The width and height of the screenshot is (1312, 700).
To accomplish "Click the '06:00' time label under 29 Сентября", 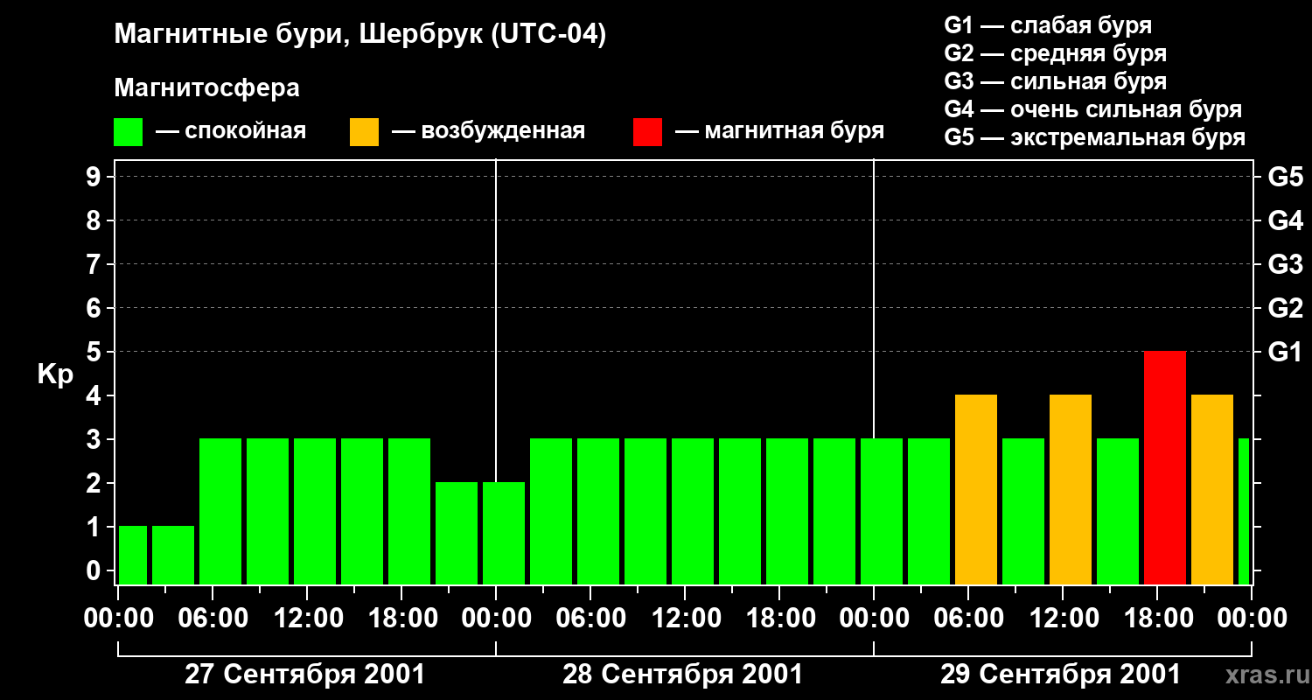I will 968,618.
